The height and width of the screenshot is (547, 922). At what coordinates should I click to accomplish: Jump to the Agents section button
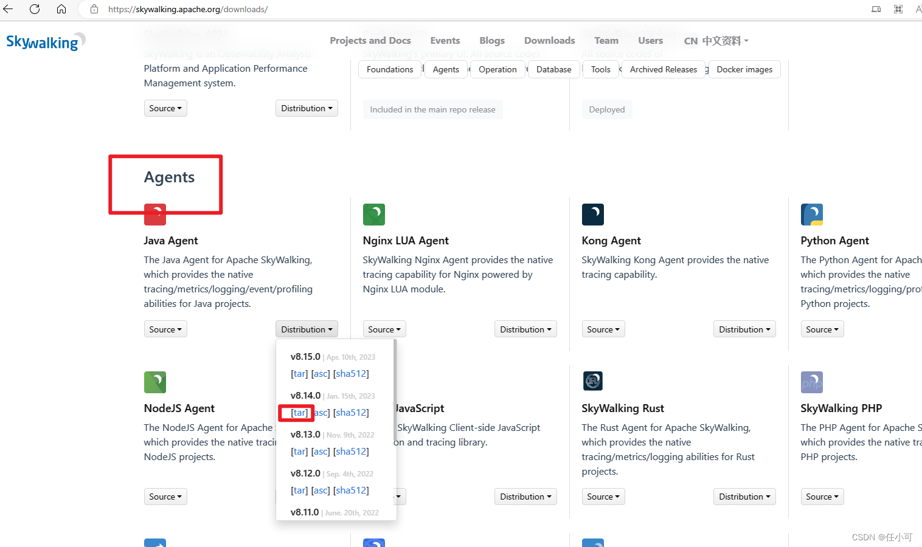pos(446,69)
